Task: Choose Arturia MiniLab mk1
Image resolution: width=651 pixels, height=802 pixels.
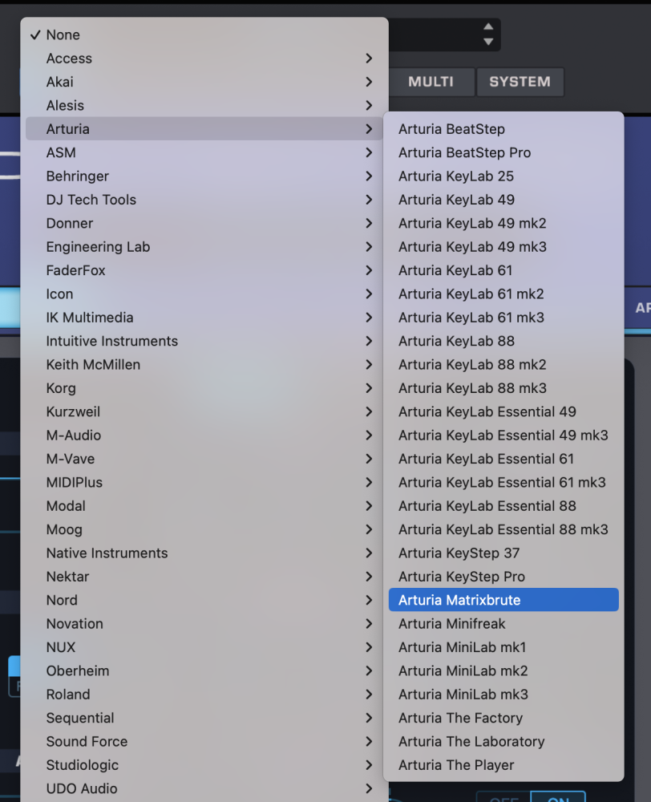Action: (503, 647)
